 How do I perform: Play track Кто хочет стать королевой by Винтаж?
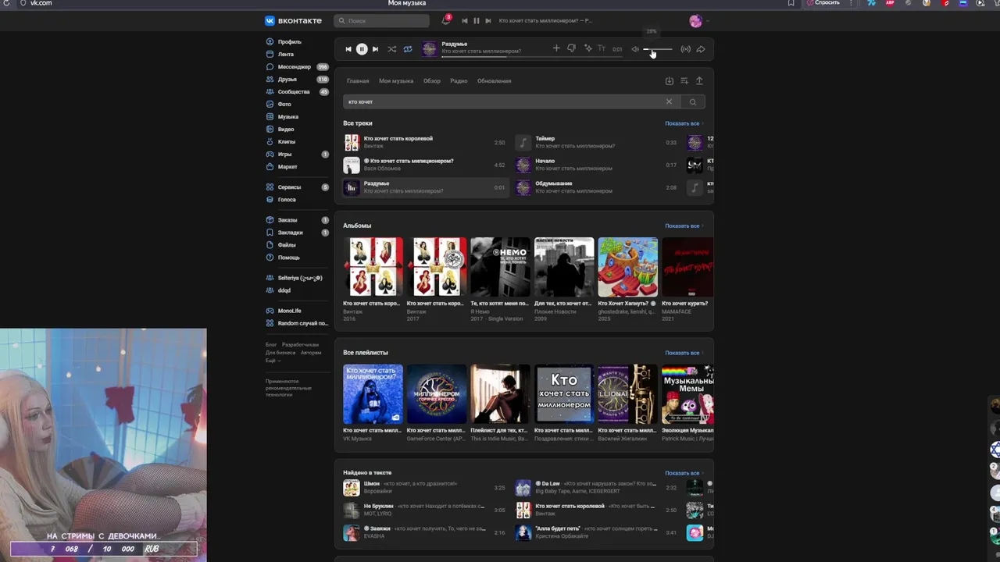(x=424, y=142)
